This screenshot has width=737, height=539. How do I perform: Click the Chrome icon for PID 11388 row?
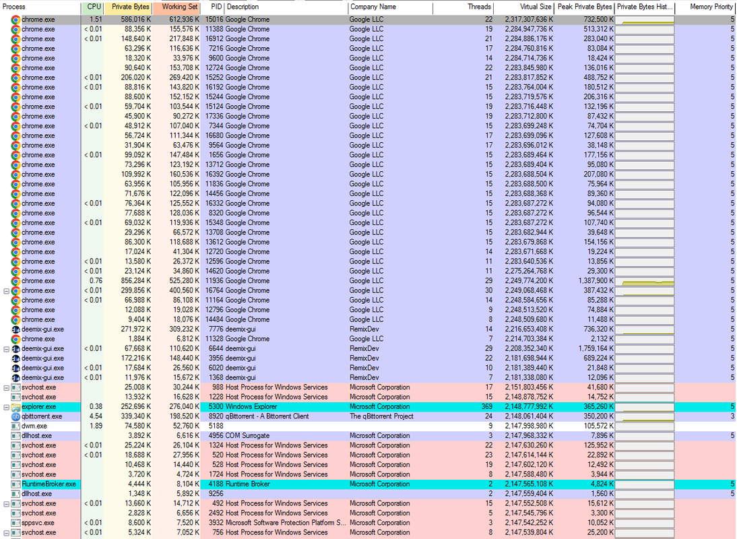(15, 29)
